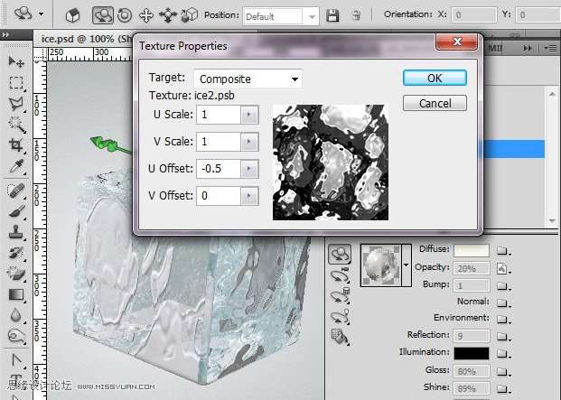Toggle the 3D material paint bucket tool

(340, 337)
